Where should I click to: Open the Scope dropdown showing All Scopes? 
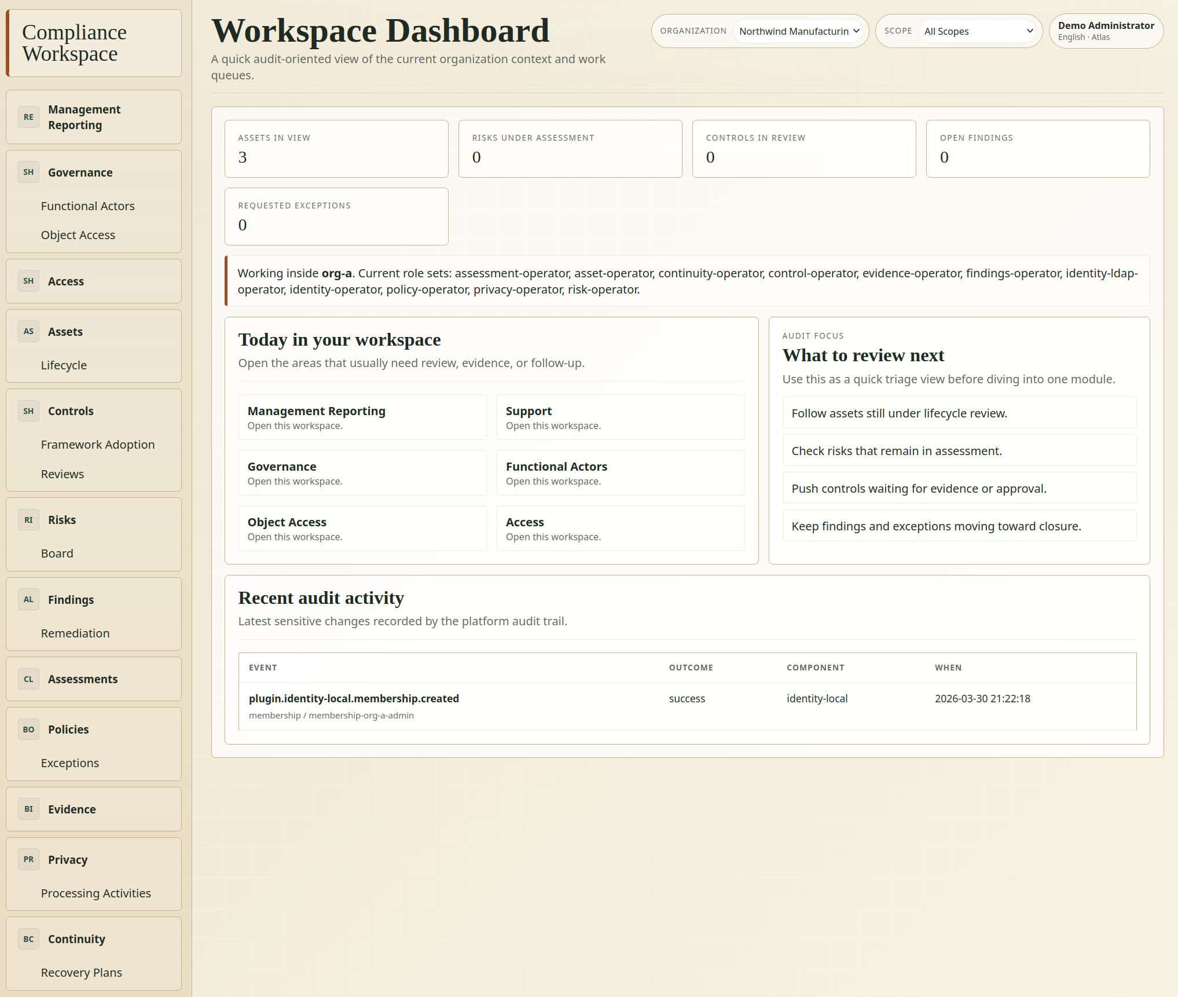click(978, 31)
